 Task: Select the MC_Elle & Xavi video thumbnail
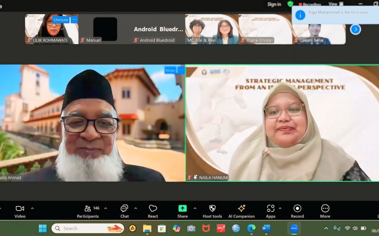click(x=212, y=29)
